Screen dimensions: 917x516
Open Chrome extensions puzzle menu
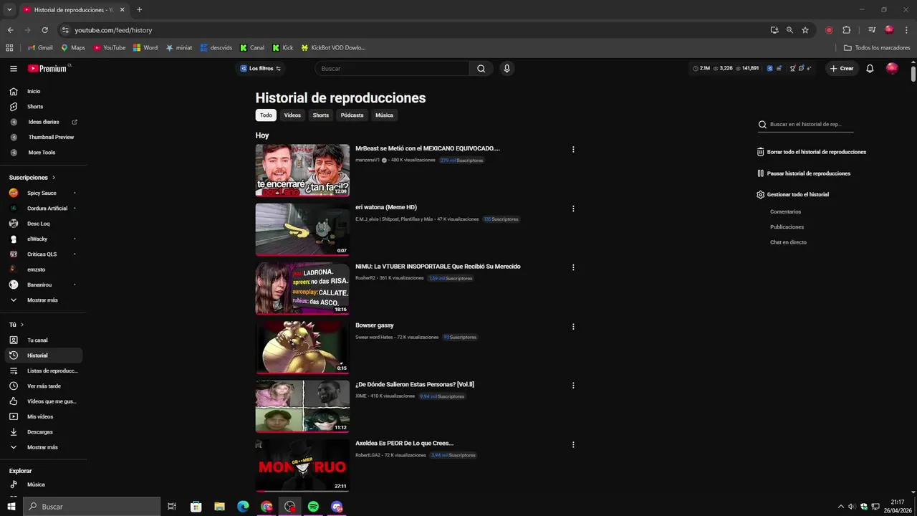[846, 30]
